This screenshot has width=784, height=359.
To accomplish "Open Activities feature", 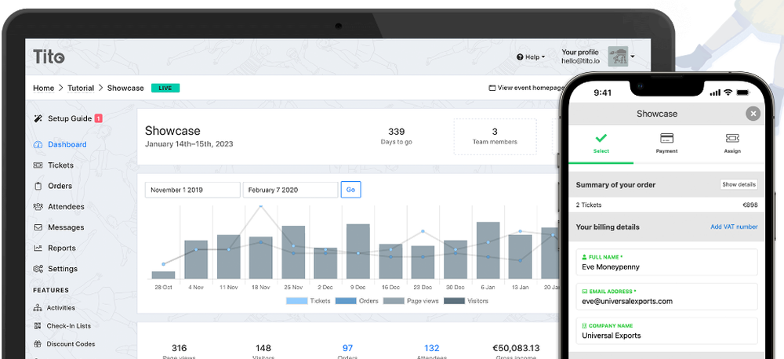I will (x=61, y=308).
